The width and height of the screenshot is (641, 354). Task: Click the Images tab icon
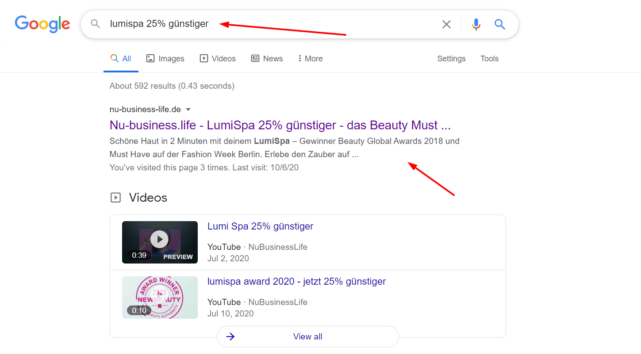(x=151, y=58)
